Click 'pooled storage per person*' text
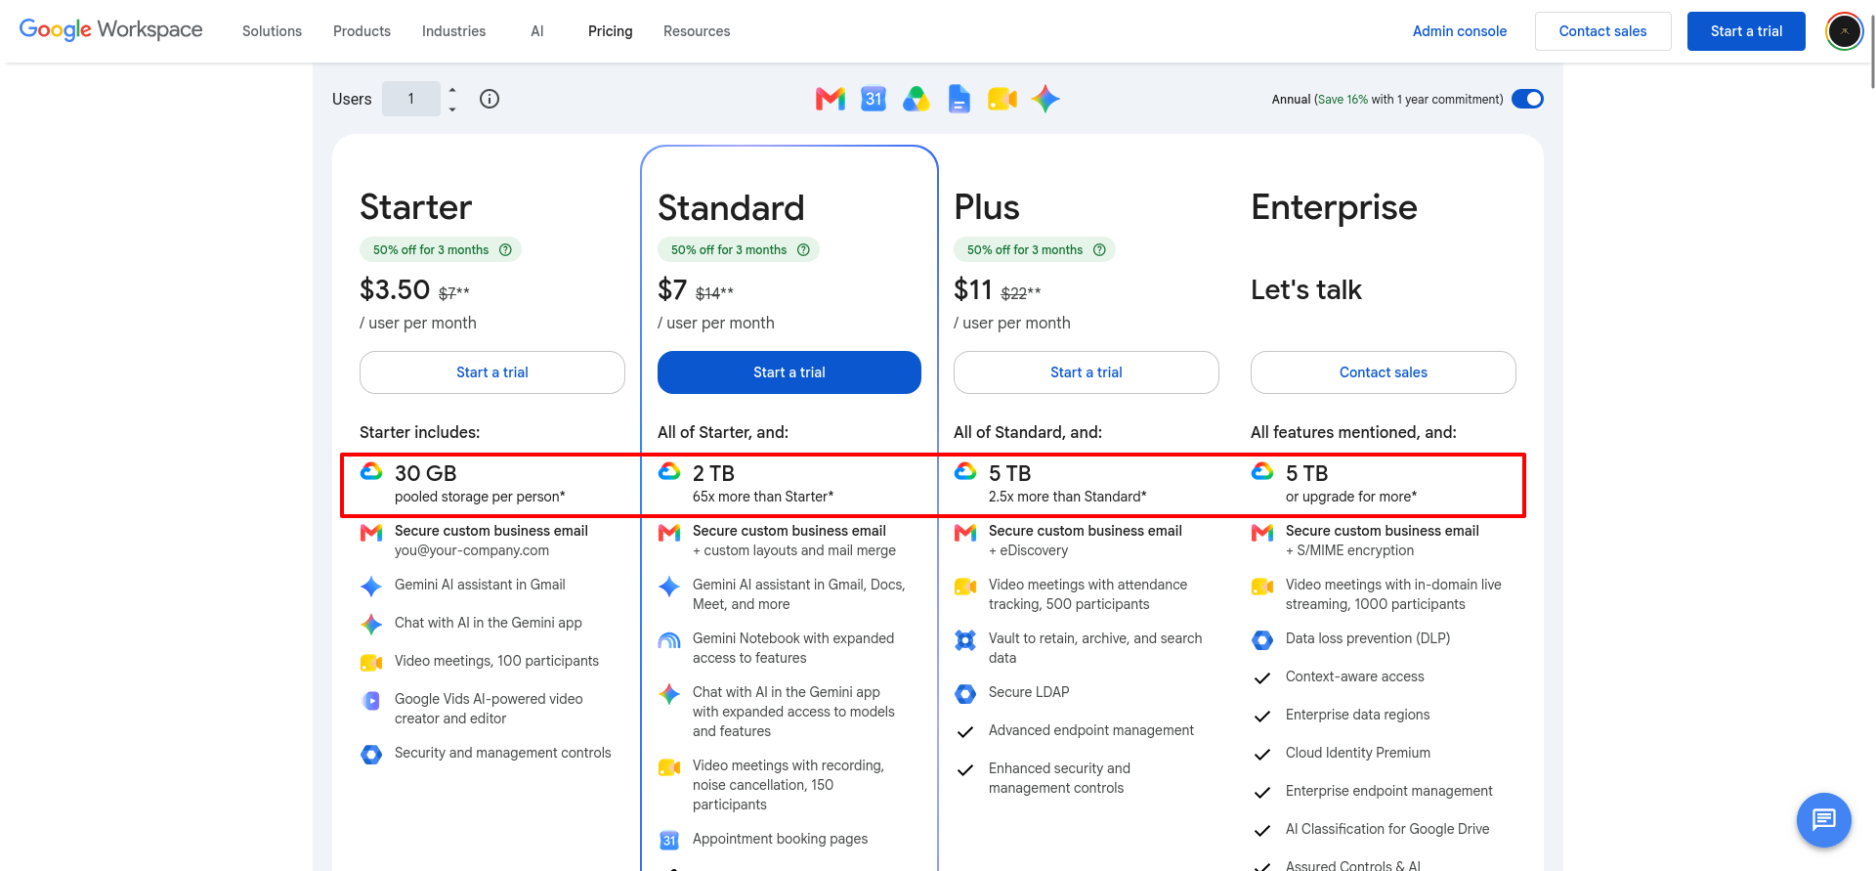This screenshot has width=1876, height=871. click(x=480, y=497)
